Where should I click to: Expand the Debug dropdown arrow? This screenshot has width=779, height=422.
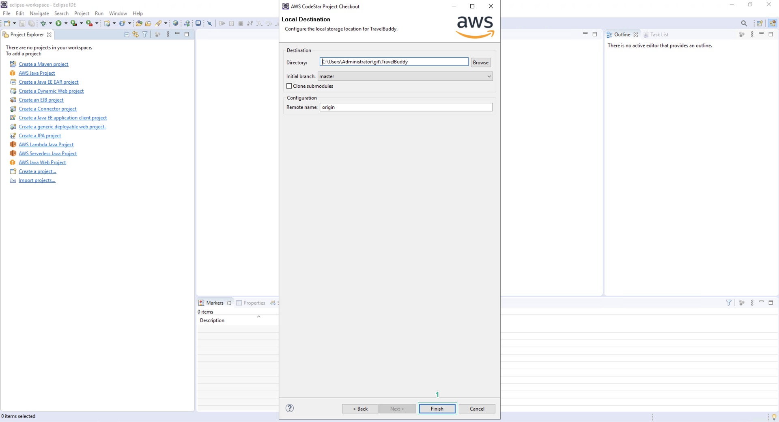pos(50,23)
